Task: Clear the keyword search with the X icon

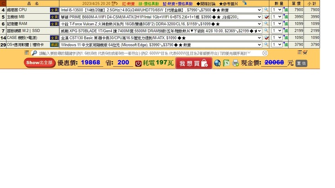Action: click(x=265, y=53)
